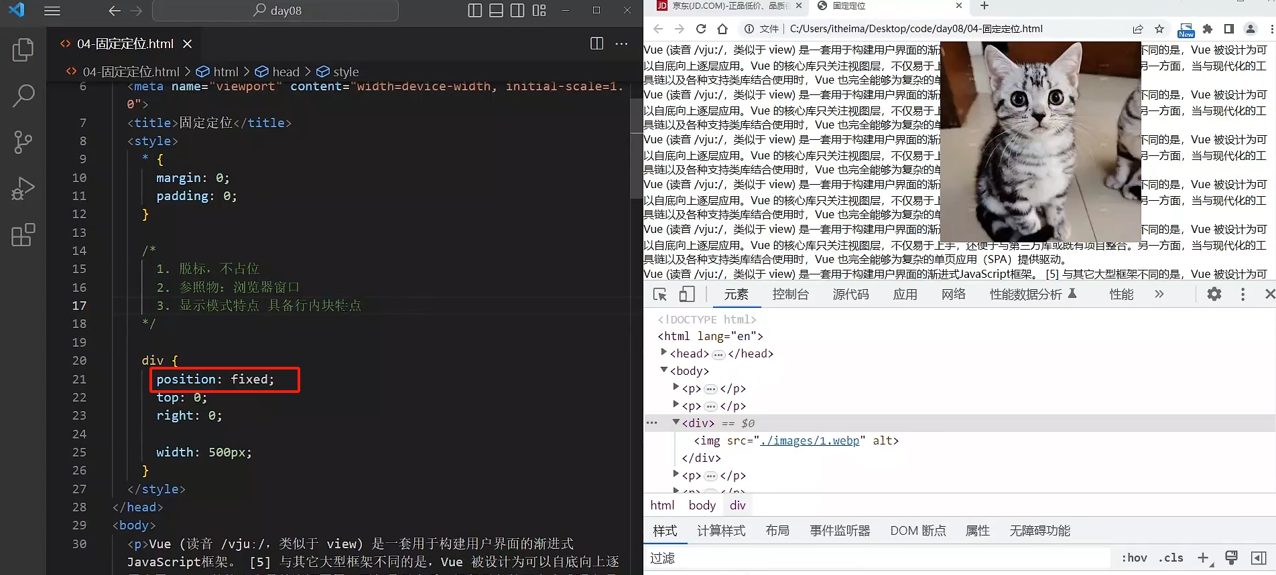1276x575 pixels.
Task: Toggle :hov element state panel
Action: pos(1135,558)
